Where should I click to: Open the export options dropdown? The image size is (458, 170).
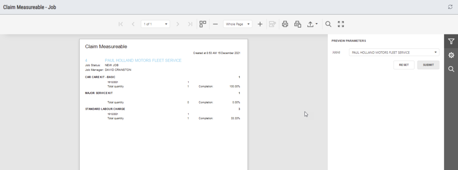pyautogui.click(x=312, y=24)
